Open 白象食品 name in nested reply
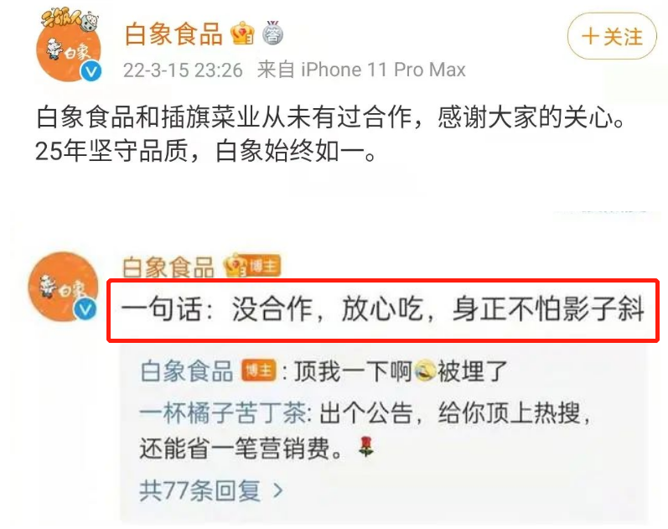 (x=187, y=371)
